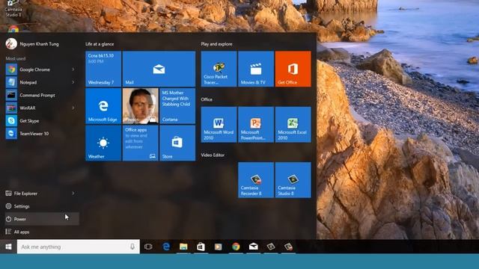Open File Explorer from the taskbar
This screenshot has width=479, height=269.
click(183, 247)
